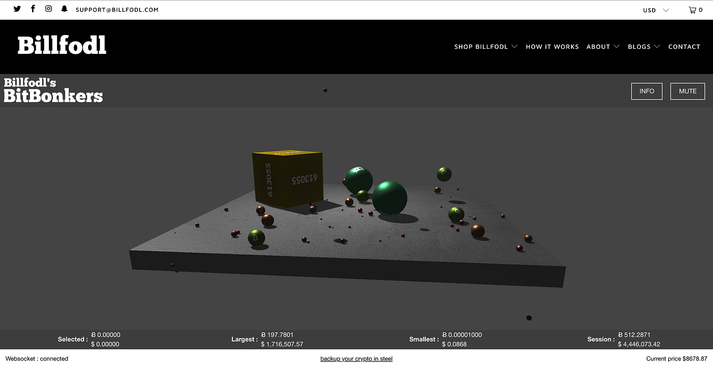Expand the Blogs menu

644,47
